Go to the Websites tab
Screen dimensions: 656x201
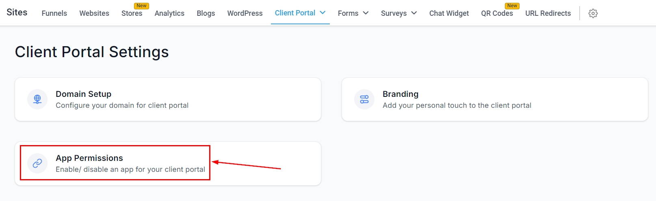click(x=94, y=13)
